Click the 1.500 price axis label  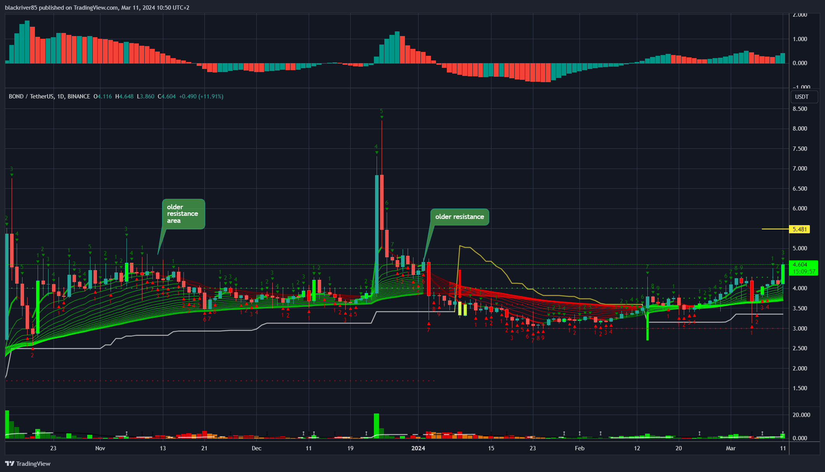800,388
